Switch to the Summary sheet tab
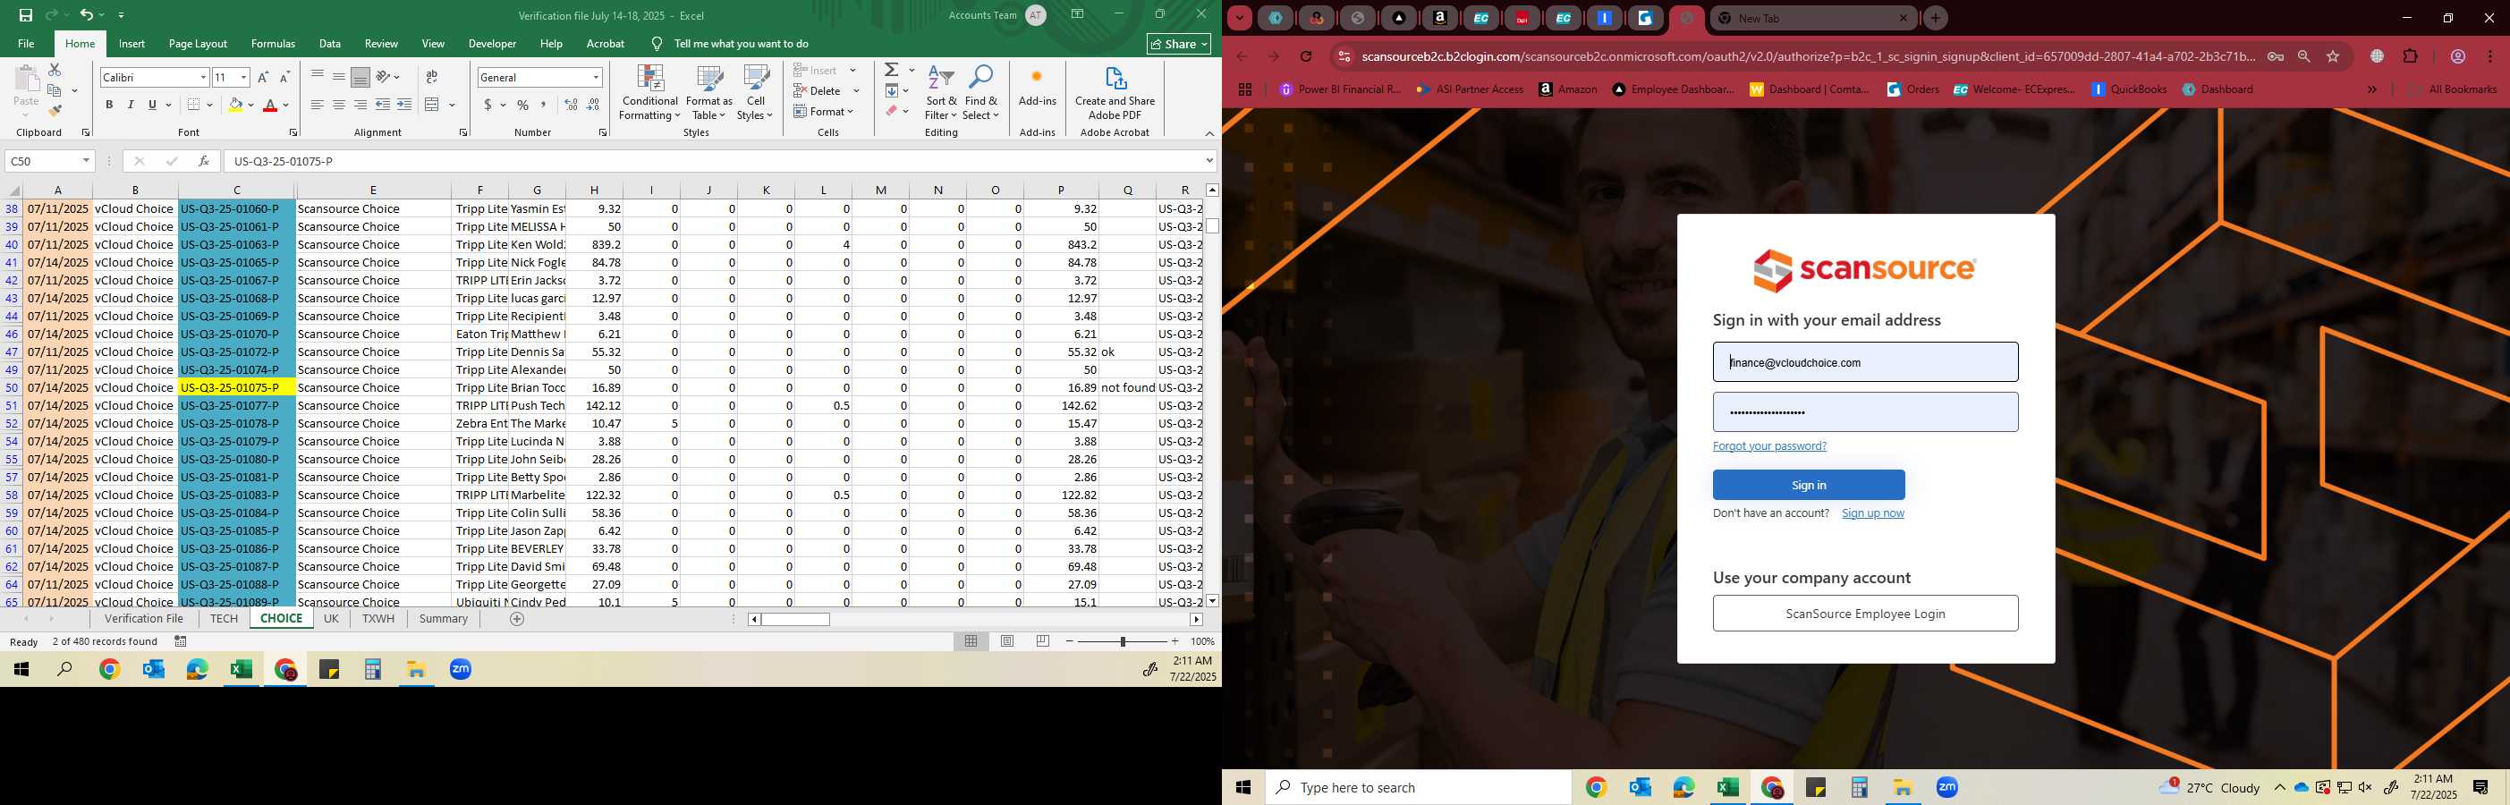Screen dimensions: 2510x805 click(x=444, y=619)
